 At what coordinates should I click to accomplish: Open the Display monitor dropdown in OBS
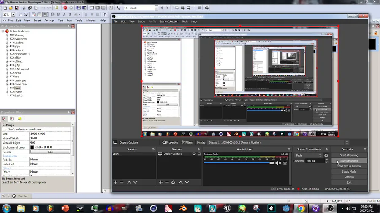click(x=278, y=142)
